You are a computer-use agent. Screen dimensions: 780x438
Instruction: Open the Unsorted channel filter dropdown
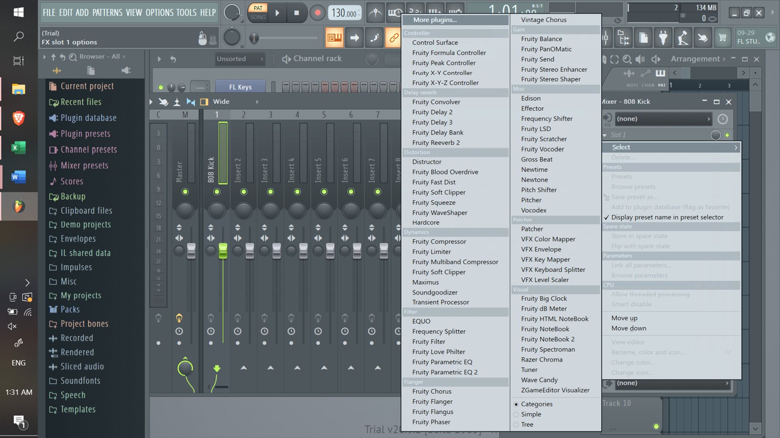pos(239,59)
